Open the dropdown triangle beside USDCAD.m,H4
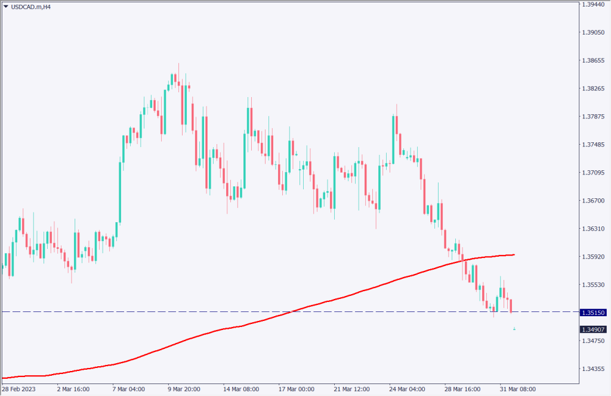Screen dimensions: 611x396 click(6, 7)
